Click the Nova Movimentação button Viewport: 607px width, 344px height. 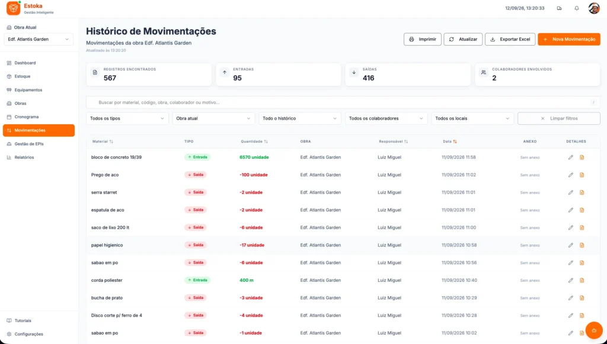coord(568,39)
